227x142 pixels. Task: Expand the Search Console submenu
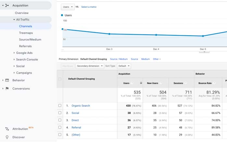(14, 60)
